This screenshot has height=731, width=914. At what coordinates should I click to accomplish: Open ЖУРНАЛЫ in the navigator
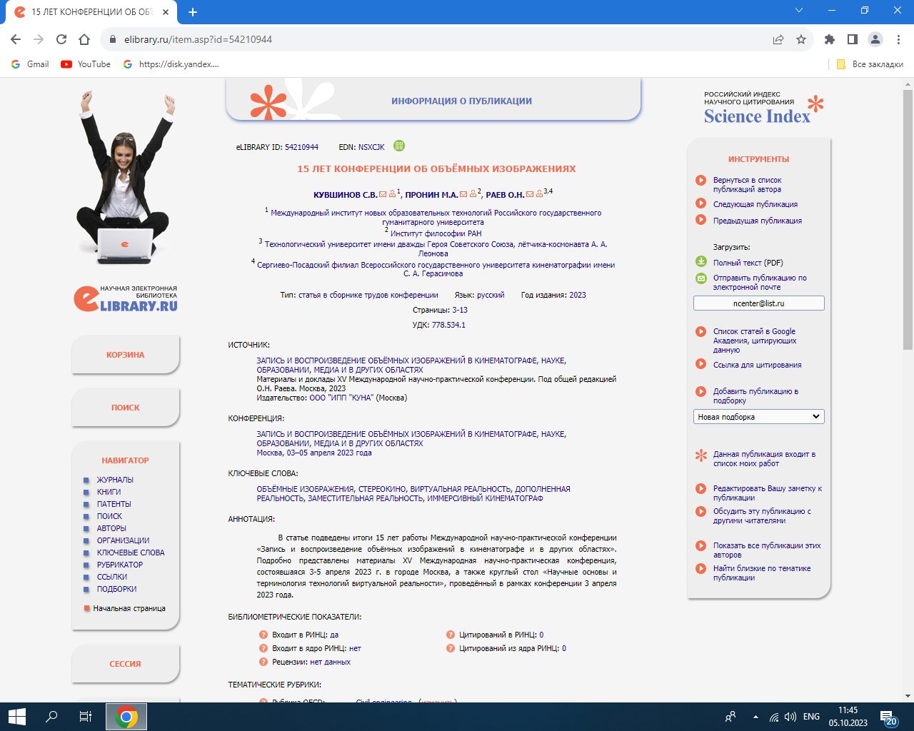coord(115,480)
